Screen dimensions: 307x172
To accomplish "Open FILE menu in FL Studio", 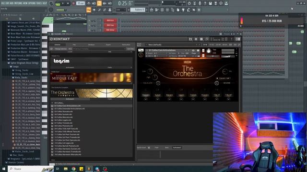I will (3, 3).
